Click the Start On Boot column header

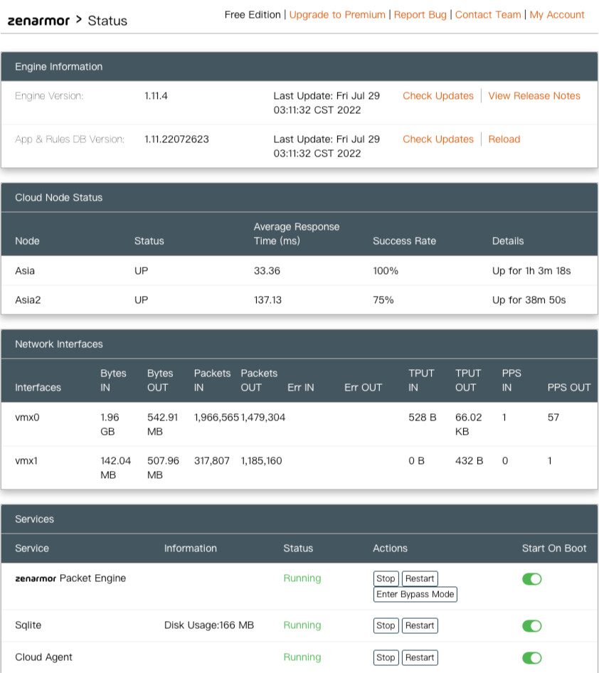point(554,548)
